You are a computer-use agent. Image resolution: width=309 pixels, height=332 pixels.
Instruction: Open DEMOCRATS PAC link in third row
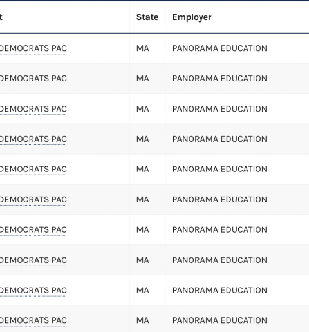click(33, 109)
